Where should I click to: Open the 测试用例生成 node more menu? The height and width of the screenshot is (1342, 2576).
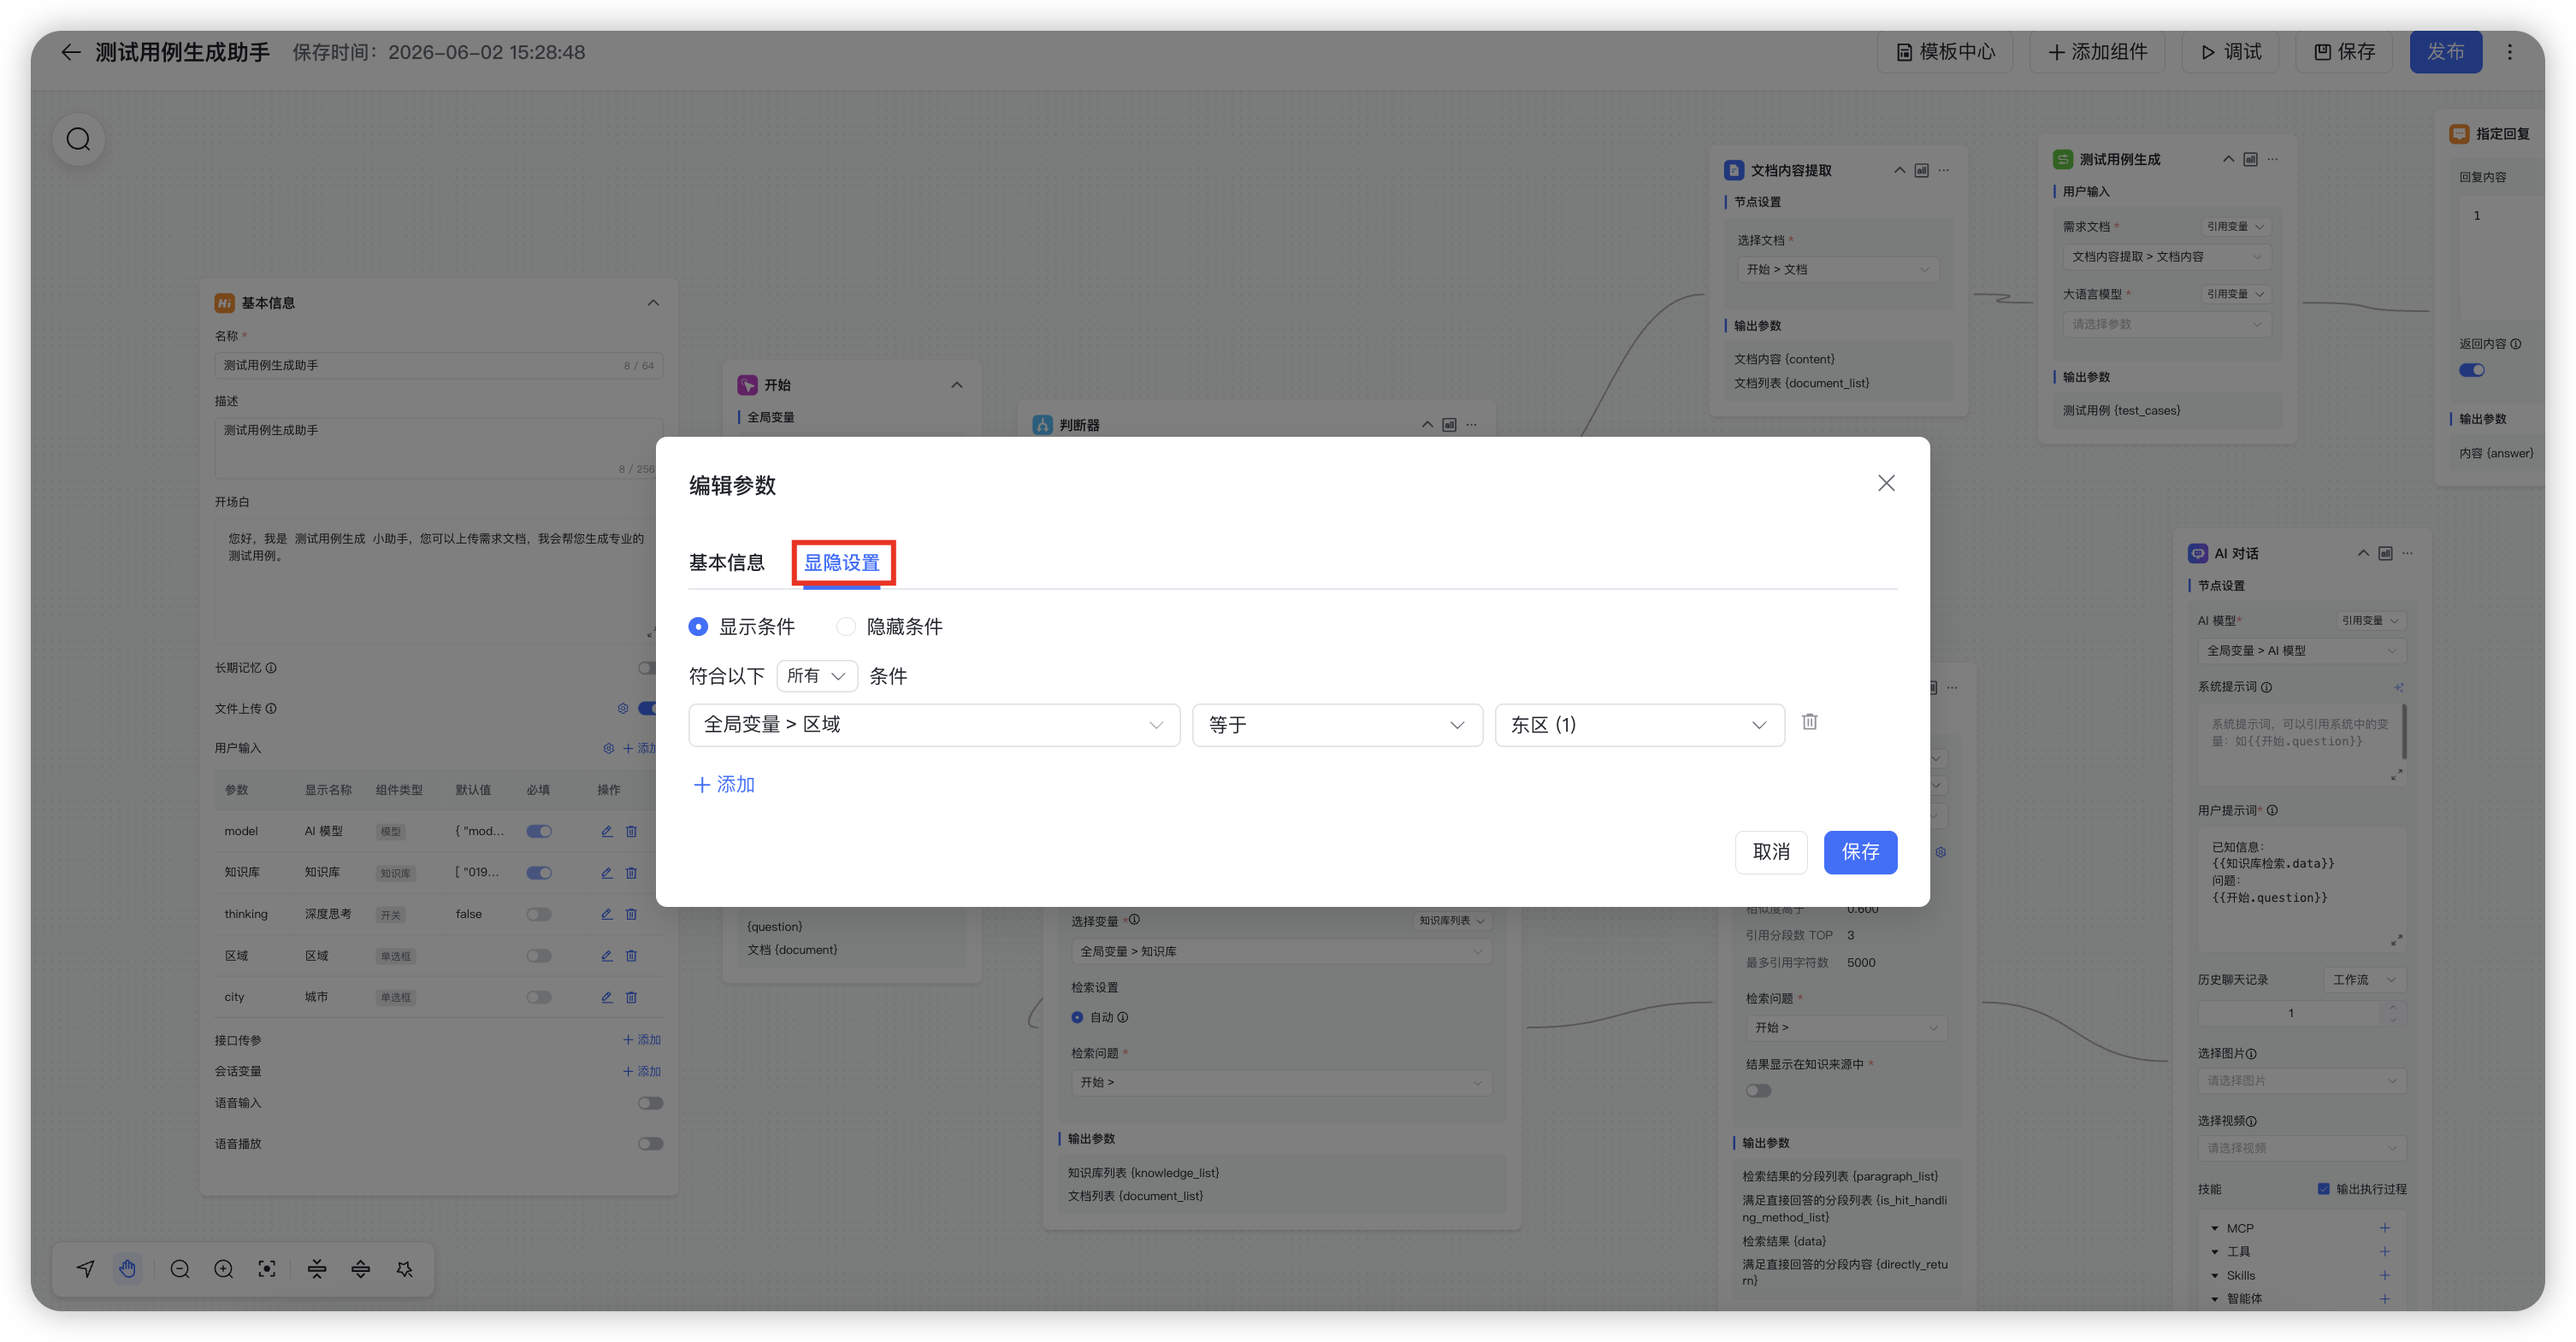point(2273,160)
